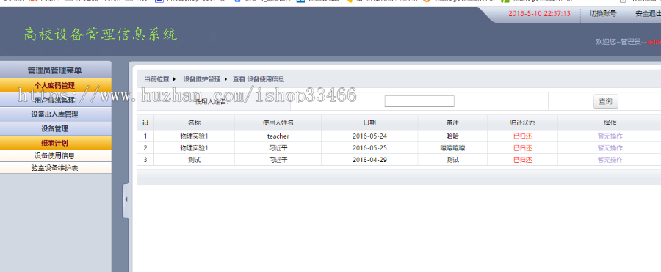Viewport: 661px width, 272px height.
Task: Click 暂无操作 in the teacher row
Action: click(x=610, y=136)
